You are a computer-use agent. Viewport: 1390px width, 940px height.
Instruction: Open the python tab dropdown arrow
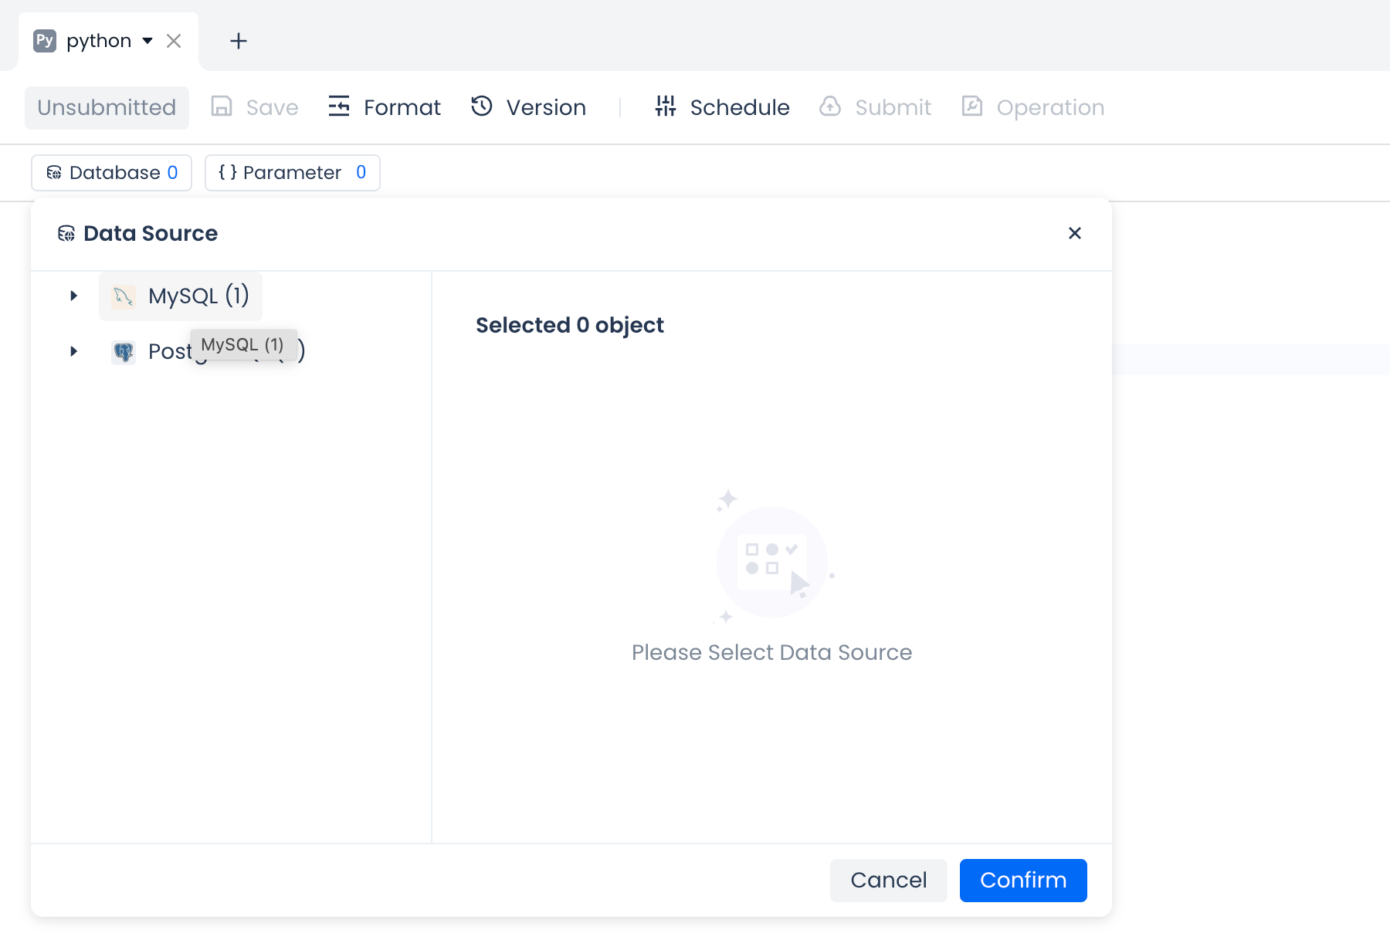click(x=147, y=41)
